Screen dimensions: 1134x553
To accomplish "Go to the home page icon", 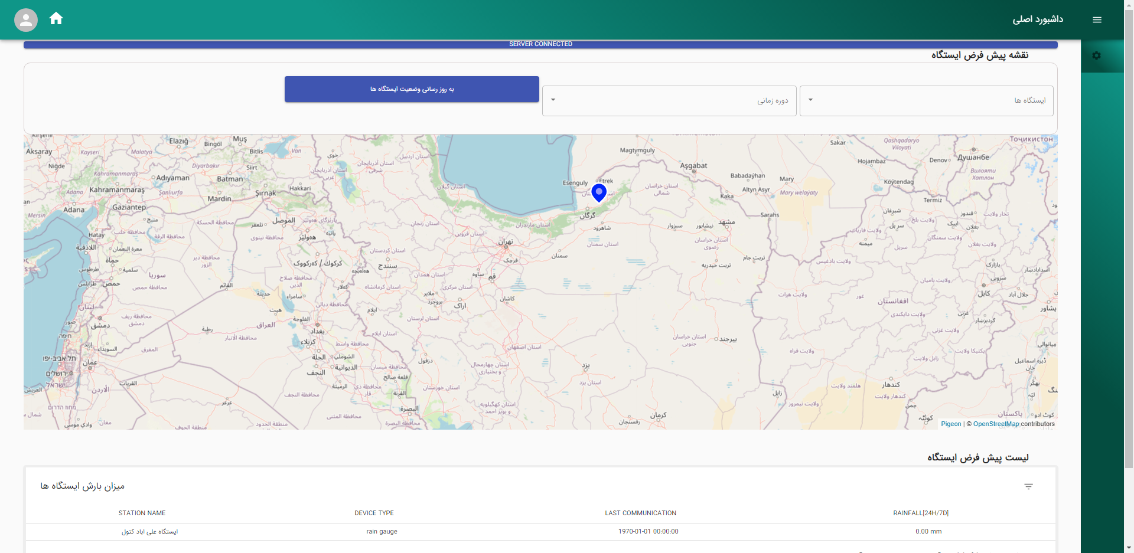I will pyautogui.click(x=56, y=19).
